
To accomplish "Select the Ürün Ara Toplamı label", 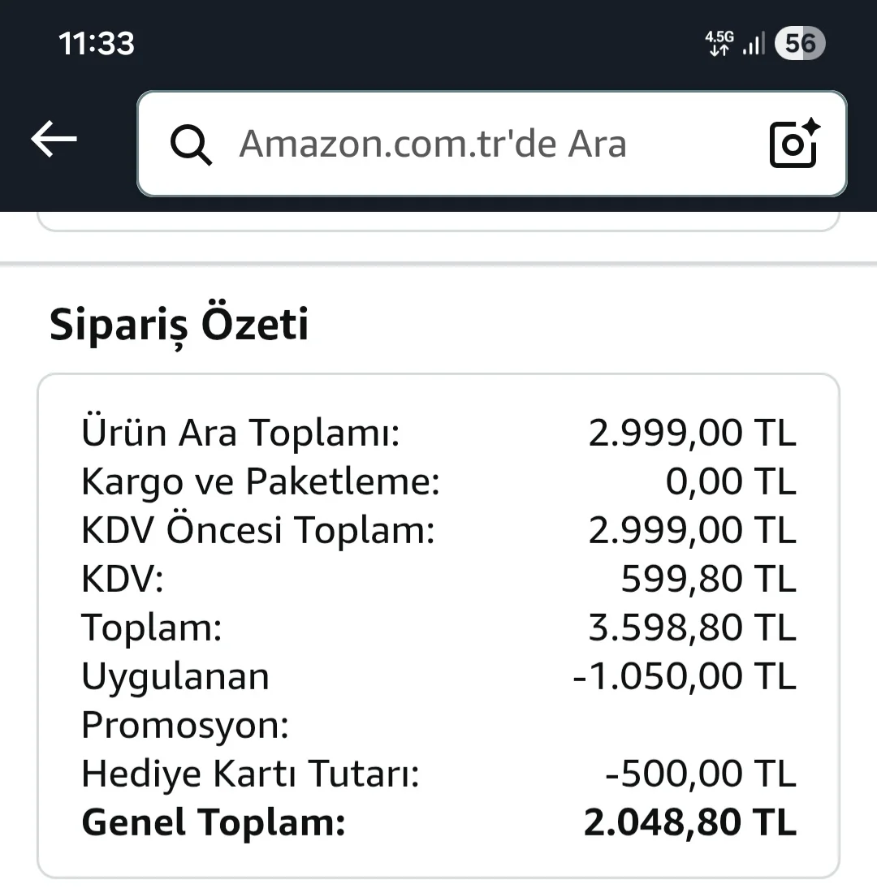I will pyautogui.click(x=240, y=433).
